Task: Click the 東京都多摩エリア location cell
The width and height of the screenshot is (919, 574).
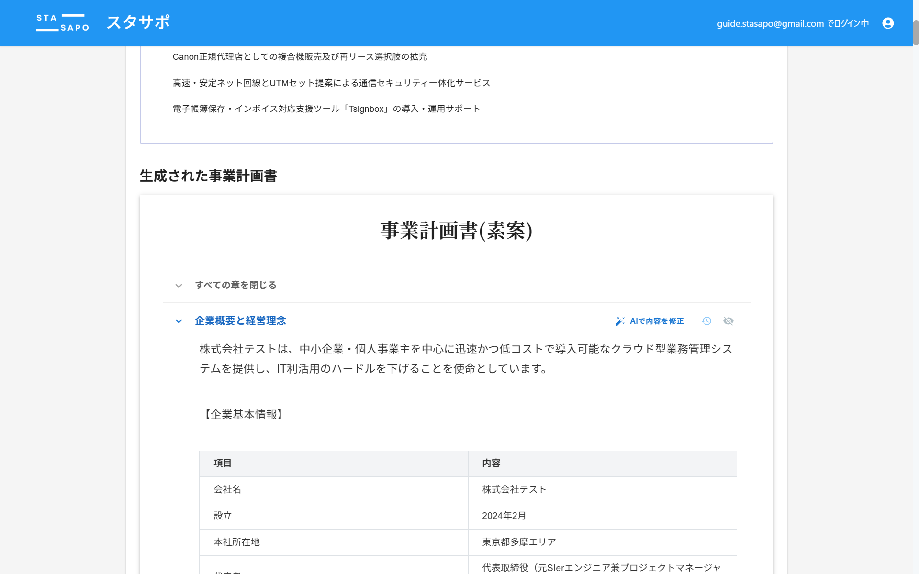Action: coord(519,542)
